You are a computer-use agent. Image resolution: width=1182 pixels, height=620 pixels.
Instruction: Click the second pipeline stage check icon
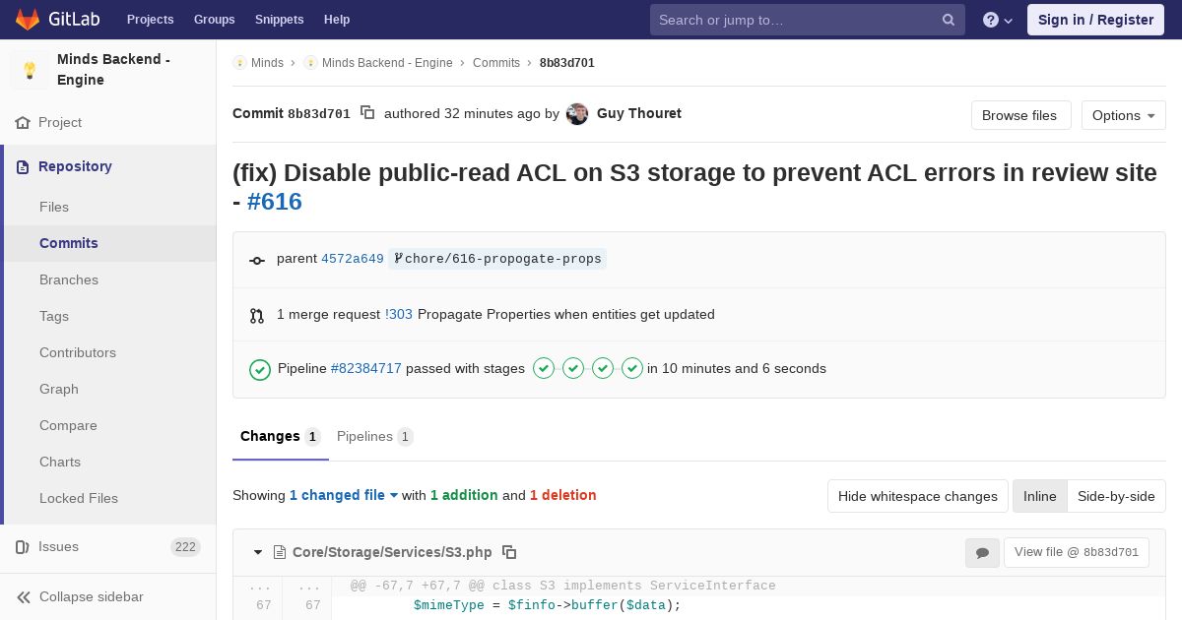point(573,368)
